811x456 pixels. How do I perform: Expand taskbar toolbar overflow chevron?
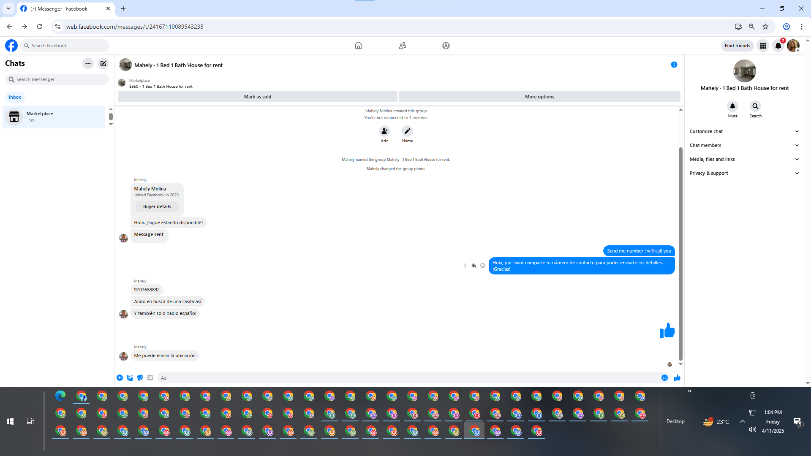click(x=690, y=391)
